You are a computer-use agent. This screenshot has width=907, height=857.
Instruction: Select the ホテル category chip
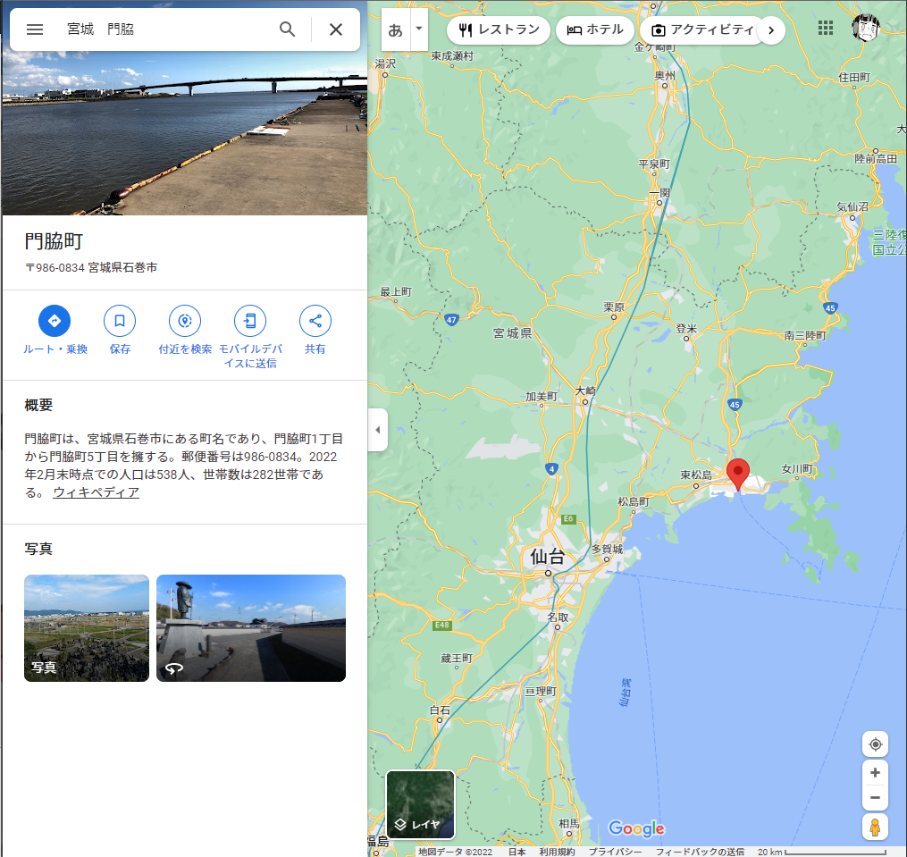pos(595,30)
